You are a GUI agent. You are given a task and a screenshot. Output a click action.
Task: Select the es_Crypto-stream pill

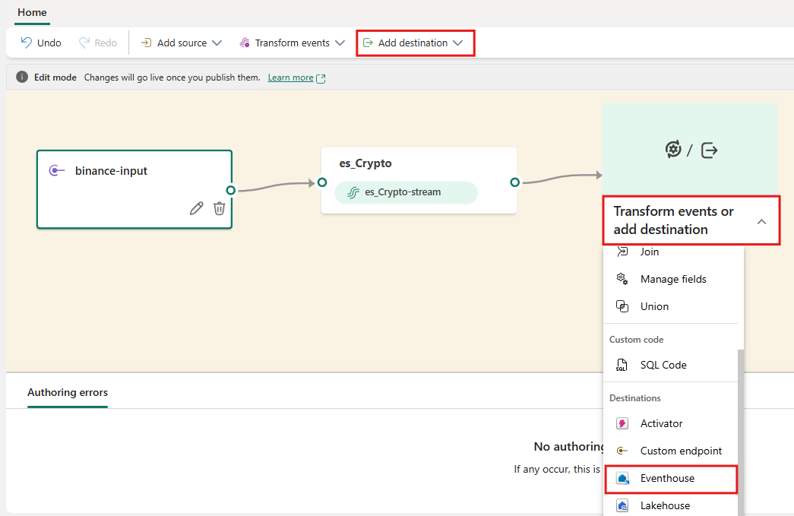point(406,192)
